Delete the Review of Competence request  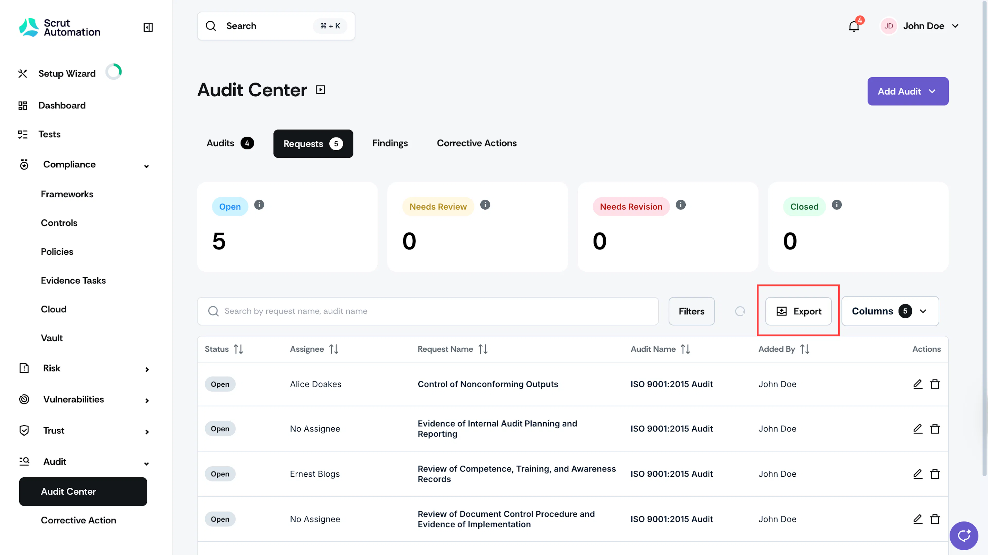tap(935, 474)
